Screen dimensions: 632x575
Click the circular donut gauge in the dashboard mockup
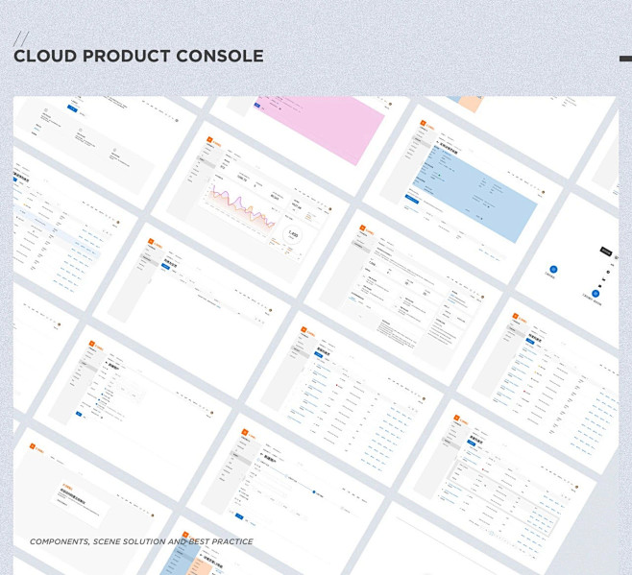[x=293, y=234]
